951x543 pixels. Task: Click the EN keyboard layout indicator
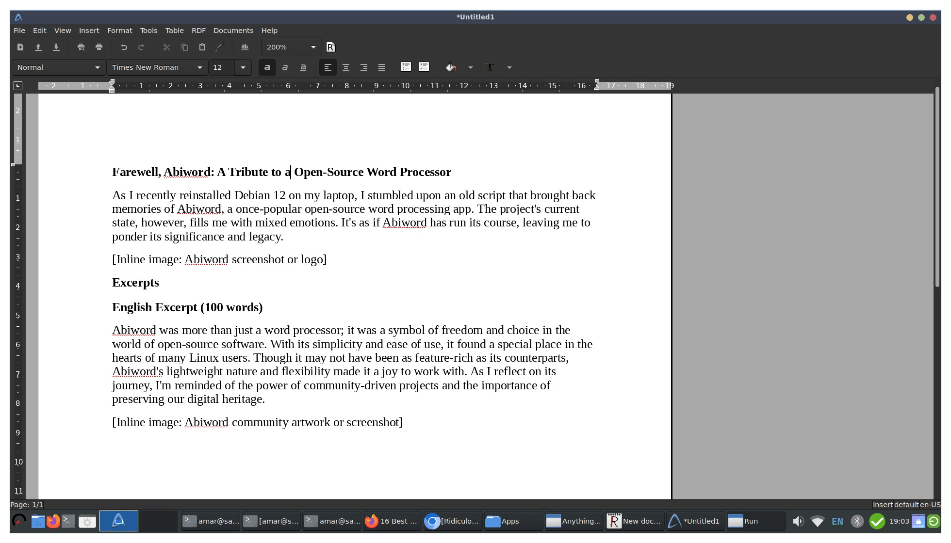(x=837, y=521)
